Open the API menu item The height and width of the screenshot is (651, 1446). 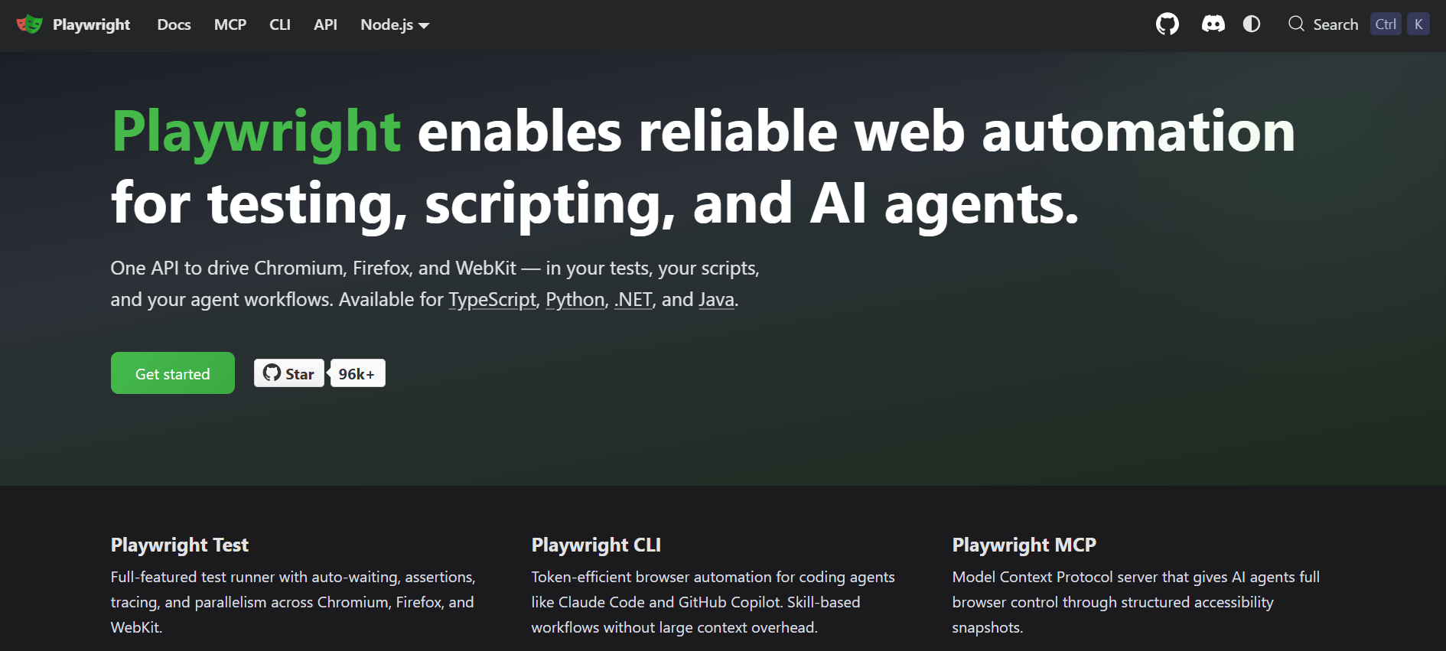point(325,24)
